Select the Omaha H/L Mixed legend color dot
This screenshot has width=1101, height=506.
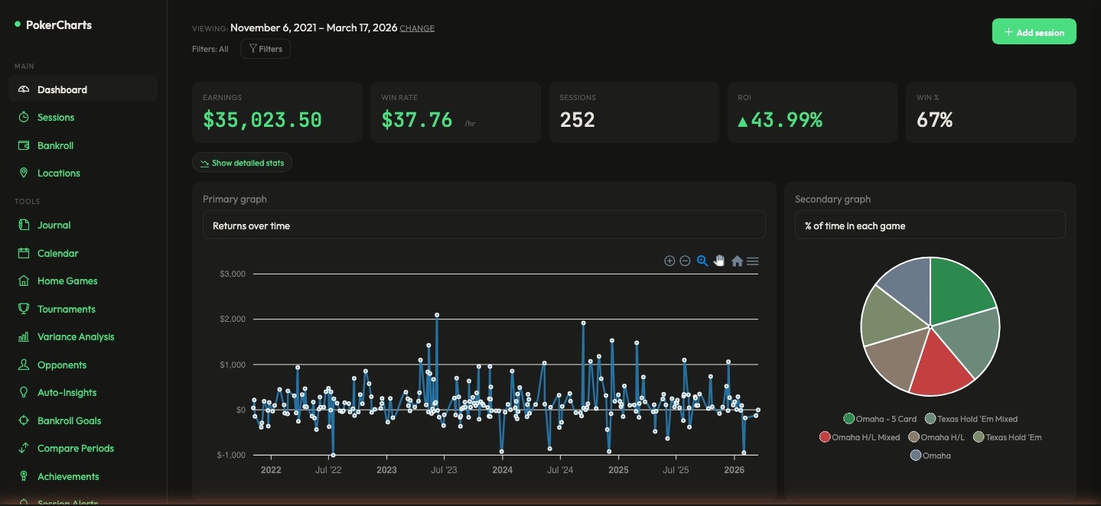click(x=825, y=436)
